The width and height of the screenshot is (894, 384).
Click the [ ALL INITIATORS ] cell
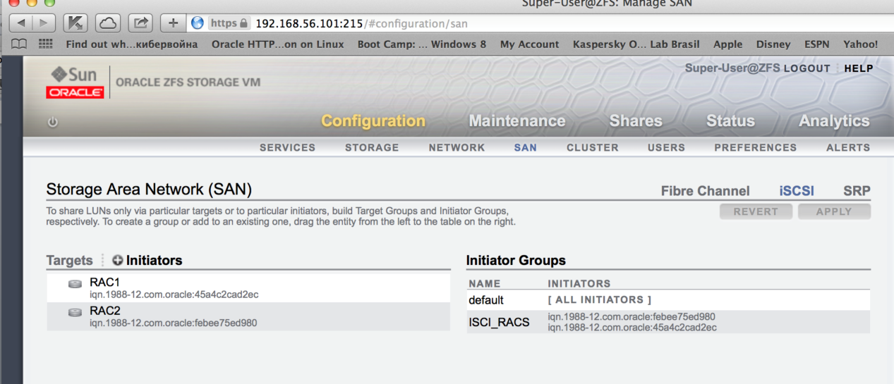(599, 299)
